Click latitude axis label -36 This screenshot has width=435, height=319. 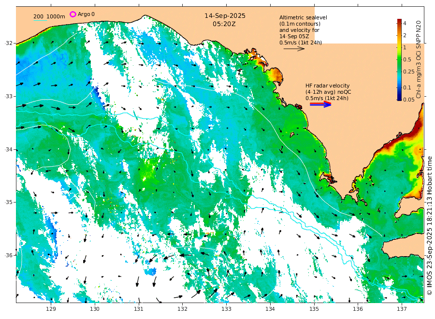point(9,256)
